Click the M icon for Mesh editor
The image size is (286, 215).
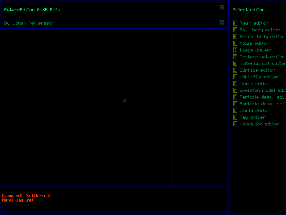pyautogui.click(x=235, y=23)
